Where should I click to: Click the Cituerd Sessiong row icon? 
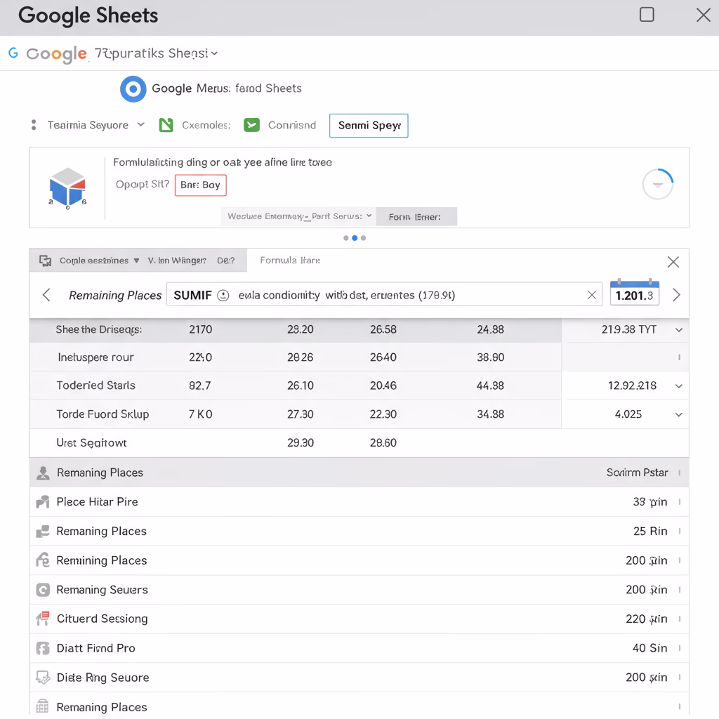click(43, 619)
